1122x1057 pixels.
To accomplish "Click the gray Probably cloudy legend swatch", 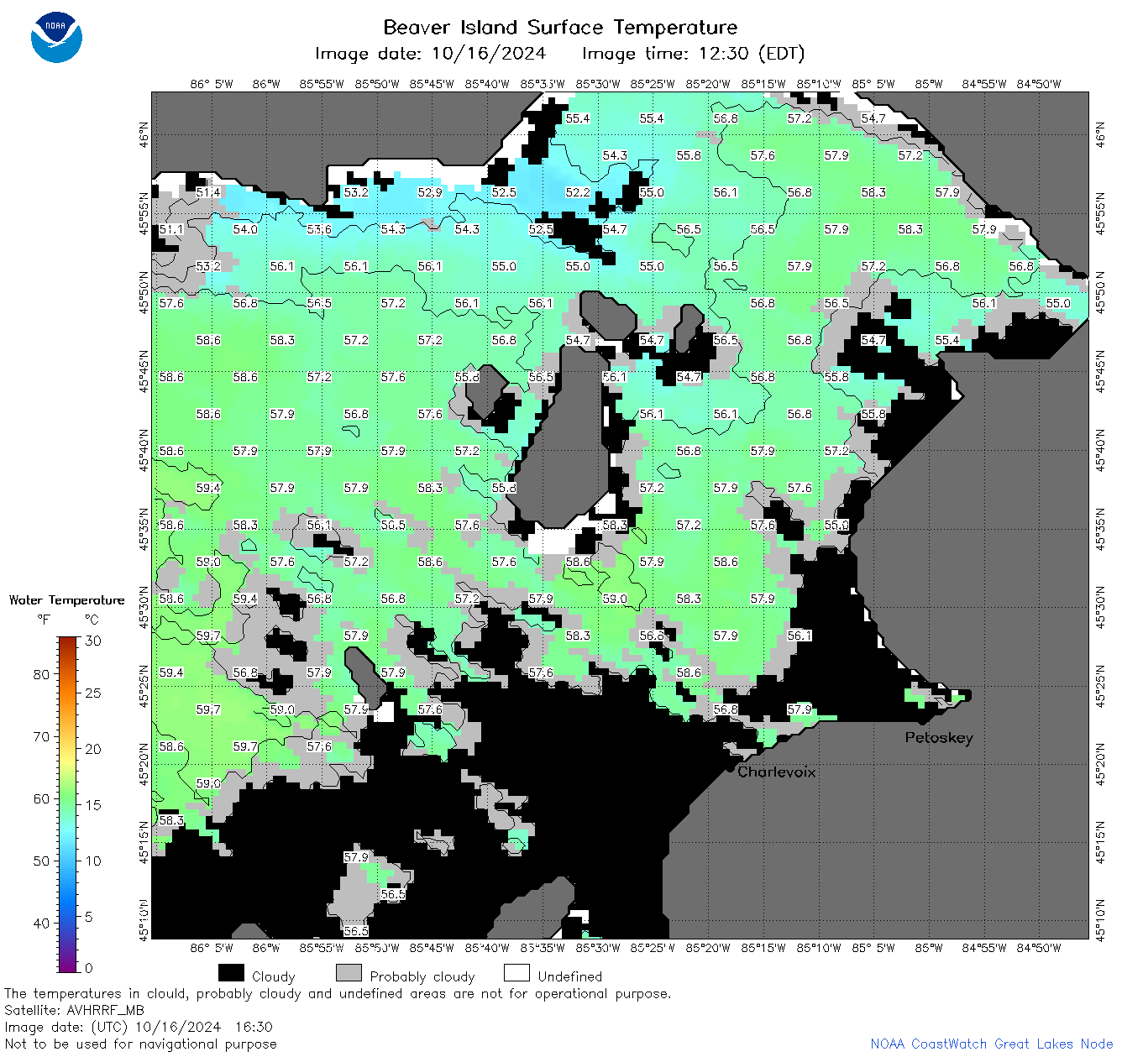I will point(349,973).
